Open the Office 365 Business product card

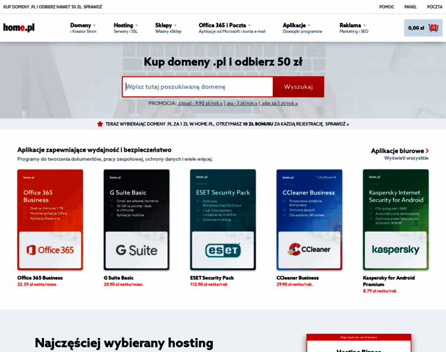click(50, 219)
